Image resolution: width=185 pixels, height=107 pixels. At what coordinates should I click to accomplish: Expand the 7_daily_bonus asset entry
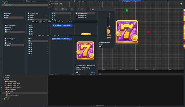(5, 82)
